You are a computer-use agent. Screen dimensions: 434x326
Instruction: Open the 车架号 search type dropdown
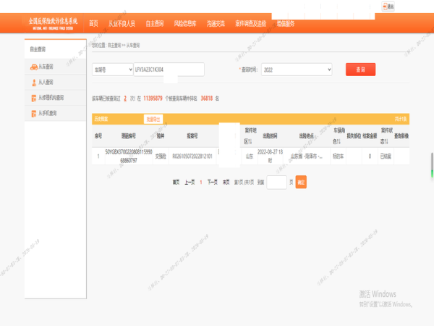coord(113,70)
